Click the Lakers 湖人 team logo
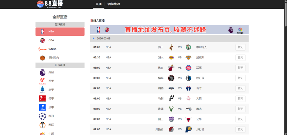 tap(171, 58)
